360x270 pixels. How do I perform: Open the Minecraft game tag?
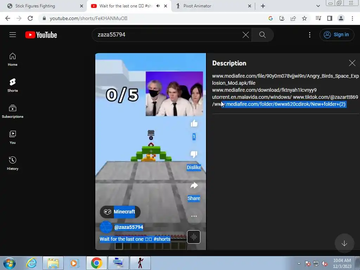coord(120,212)
